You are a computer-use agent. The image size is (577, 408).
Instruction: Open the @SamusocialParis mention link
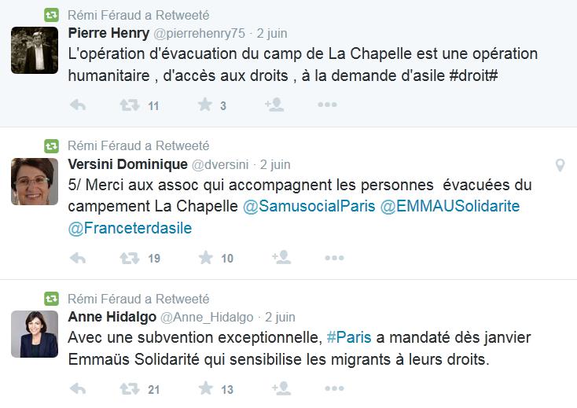(309, 207)
